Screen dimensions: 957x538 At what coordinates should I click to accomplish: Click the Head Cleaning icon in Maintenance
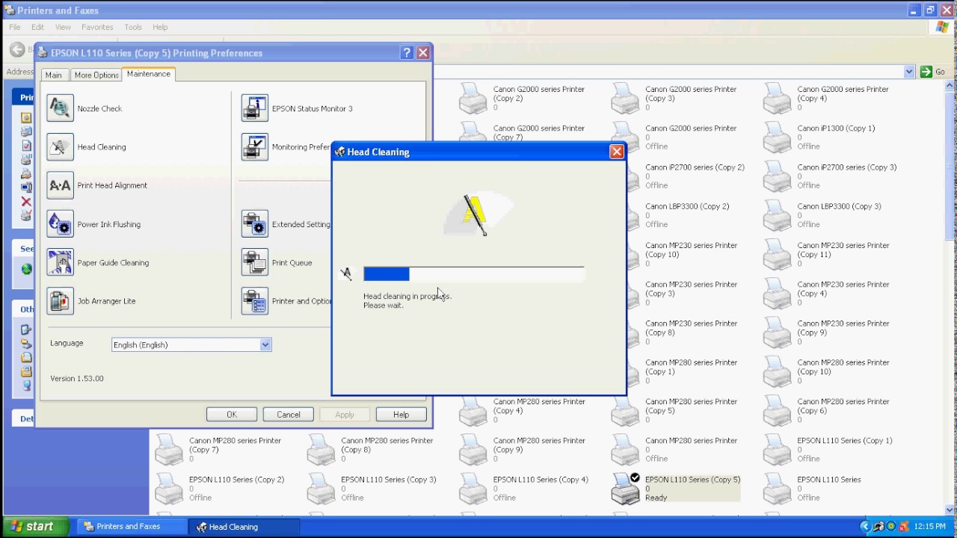click(60, 147)
